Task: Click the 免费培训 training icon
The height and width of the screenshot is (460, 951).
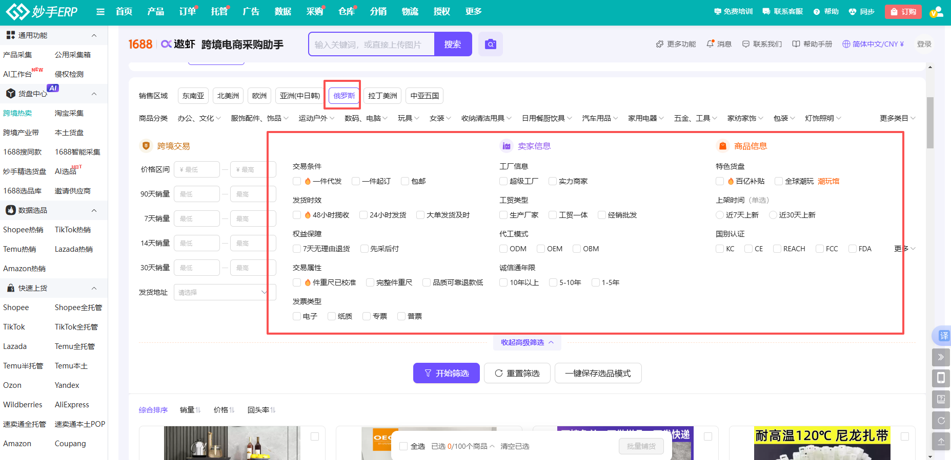Action: (x=717, y=11)
